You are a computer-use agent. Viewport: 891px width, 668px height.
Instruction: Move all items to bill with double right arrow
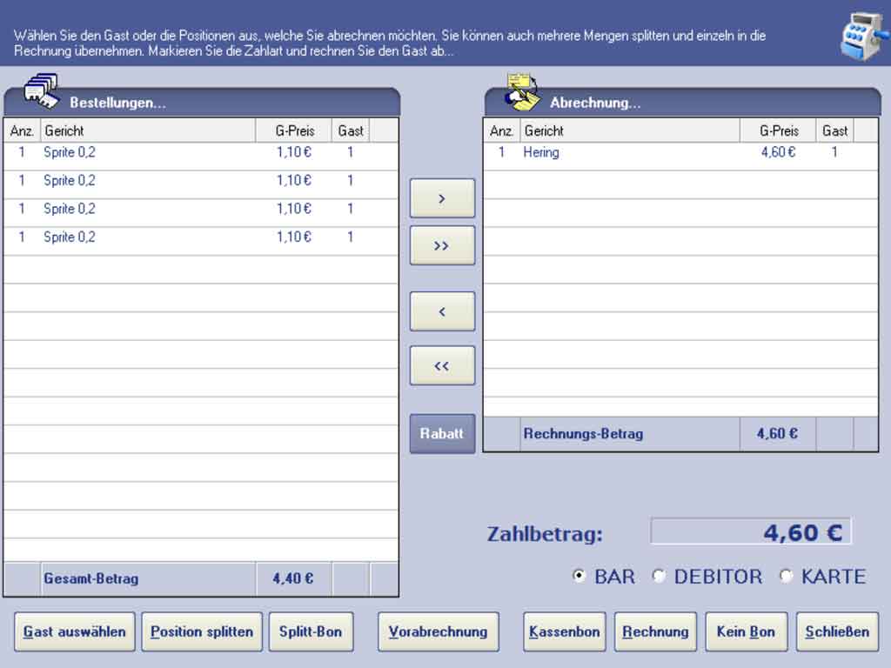(442, 245)
